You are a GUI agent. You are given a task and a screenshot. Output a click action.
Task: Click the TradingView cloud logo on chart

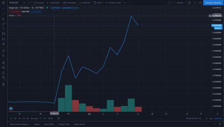(x=11, y=108)
